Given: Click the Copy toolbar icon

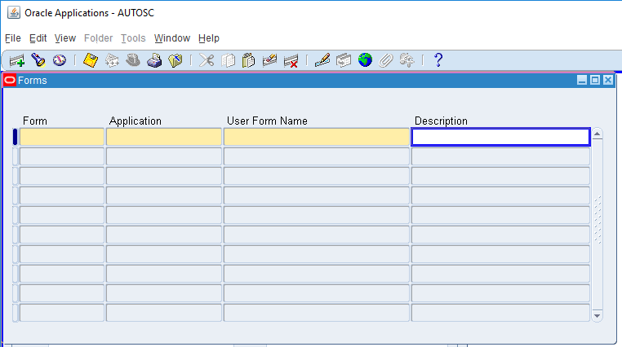Looking at the screenshot, I should [228, 60].
